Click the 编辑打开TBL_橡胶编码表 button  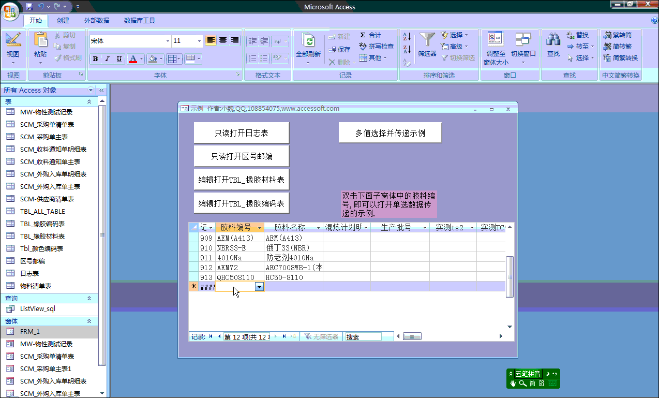[x=242, y=203]
